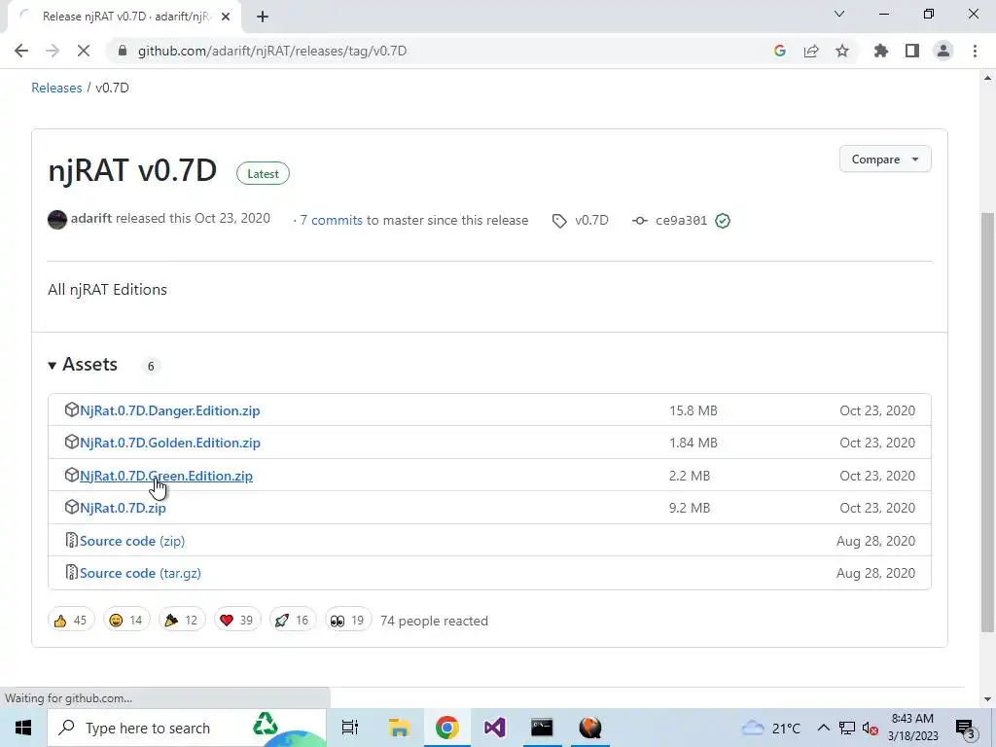The width and height of the screenshot is (996, 747).
Task: Click the browser forward arrow
Action: (x=53, y=51)
